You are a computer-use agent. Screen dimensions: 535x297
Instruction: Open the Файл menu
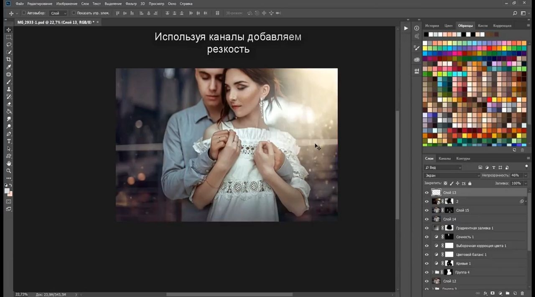[19, 3]
